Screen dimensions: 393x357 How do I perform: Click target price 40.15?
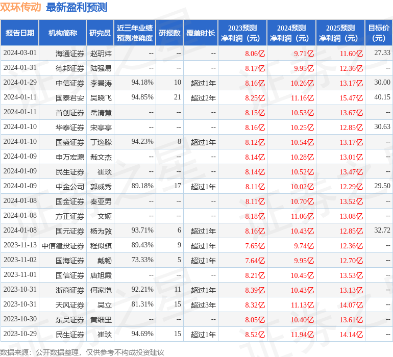(x=382, y=97)
